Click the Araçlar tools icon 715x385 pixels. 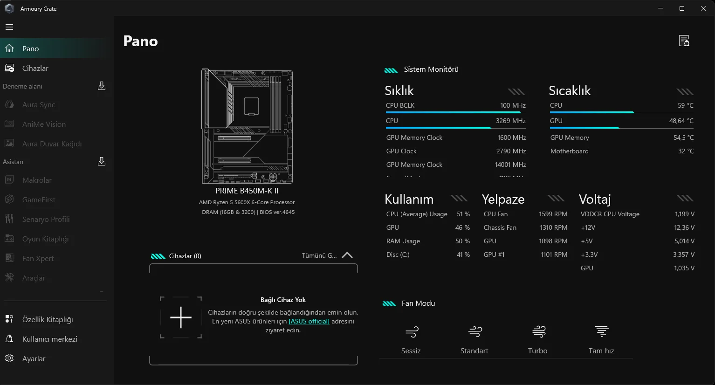pos(9,278)
